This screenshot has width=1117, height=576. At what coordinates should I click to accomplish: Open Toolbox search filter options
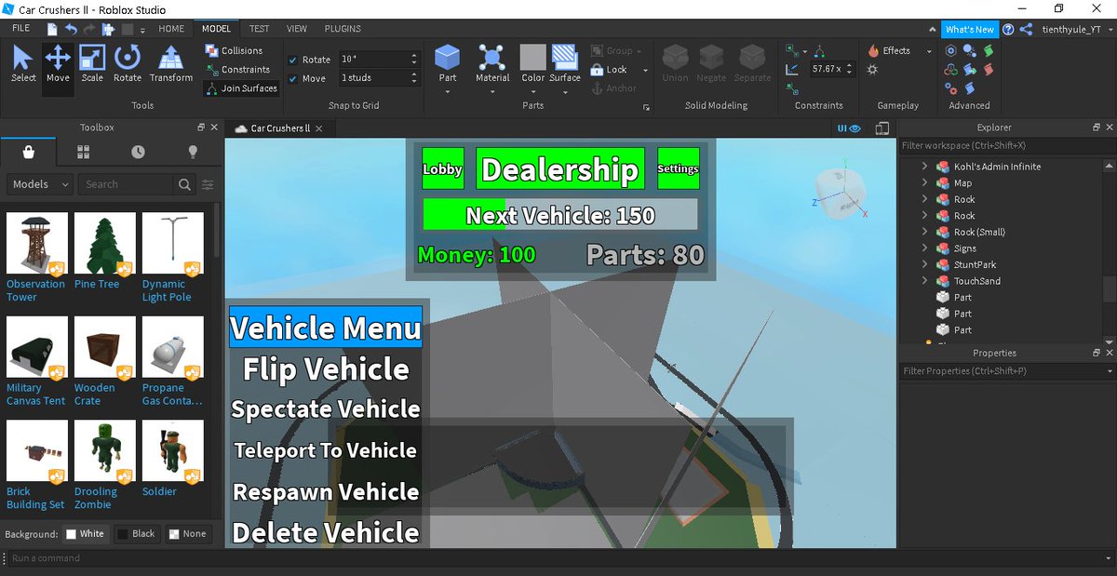[x=209, y=184]
